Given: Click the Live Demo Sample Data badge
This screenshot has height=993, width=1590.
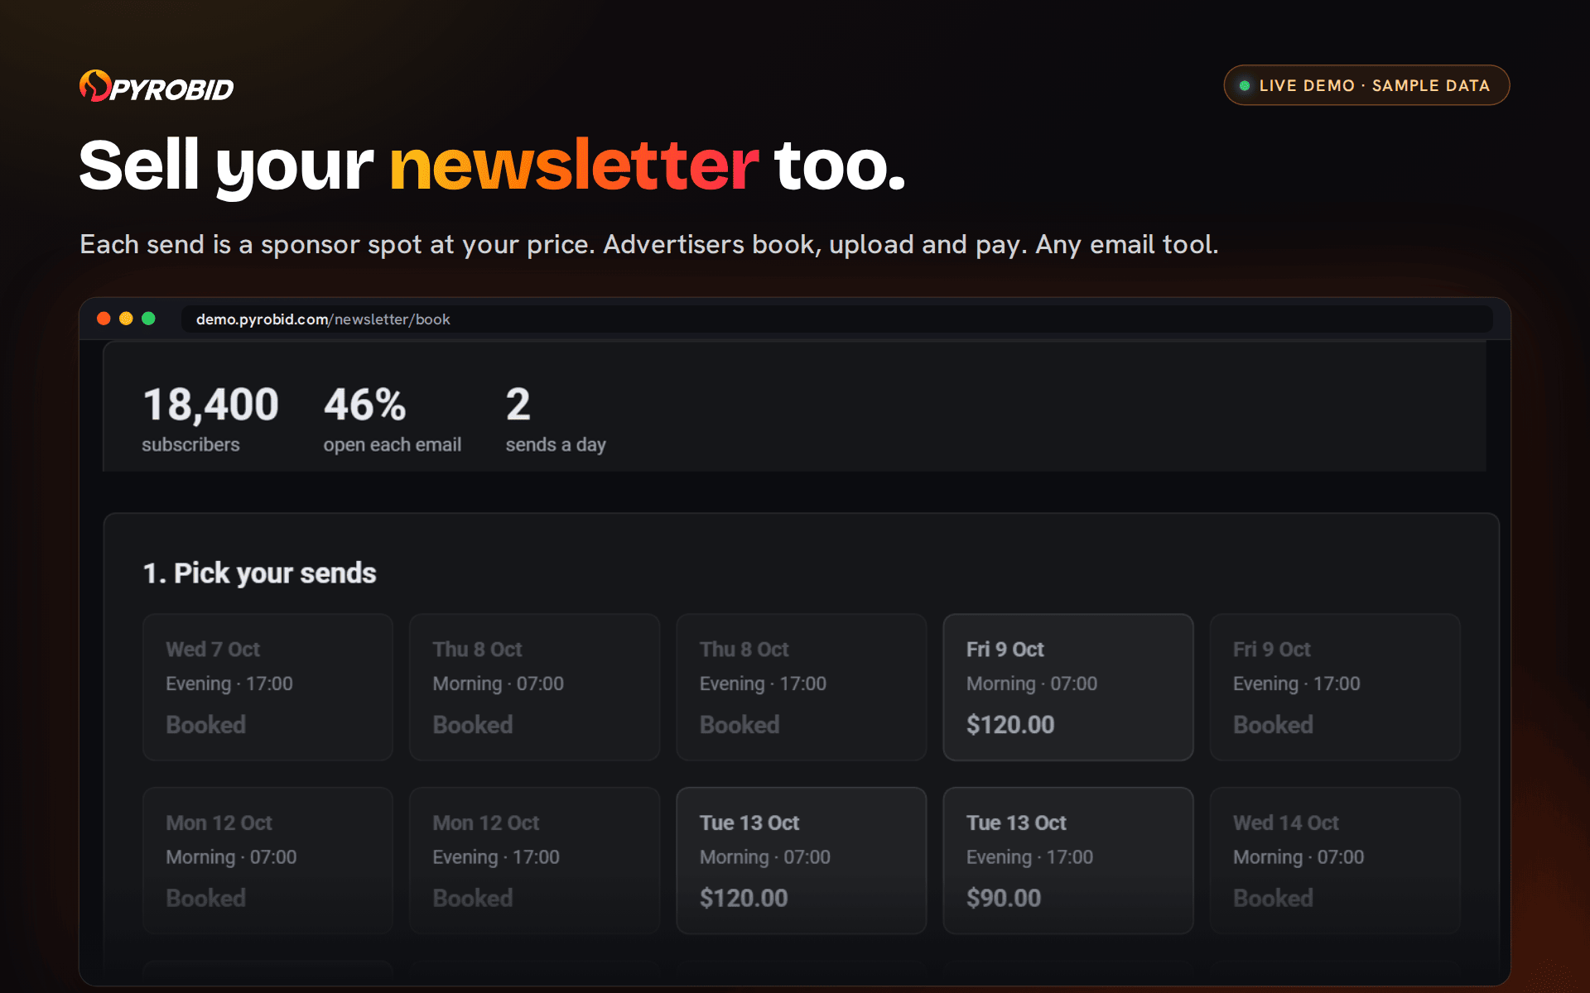Looking at the screenshot, I should (1366, 85).
